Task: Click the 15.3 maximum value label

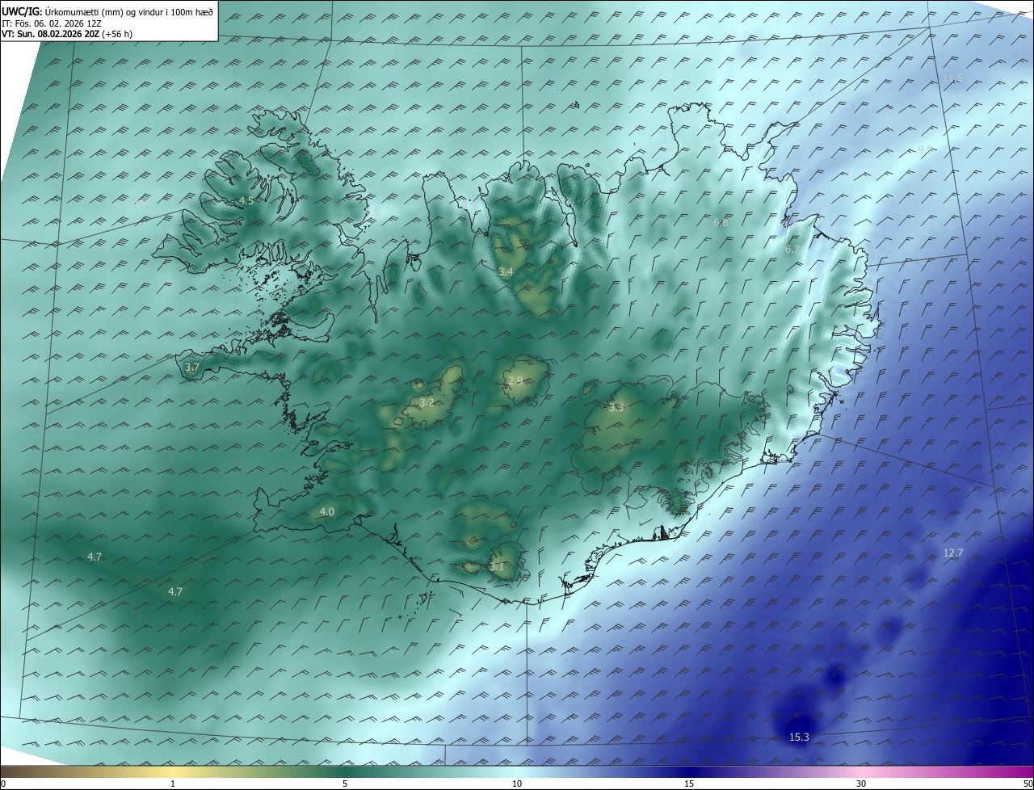Action: pyautogui.click(x=799, y=737)
